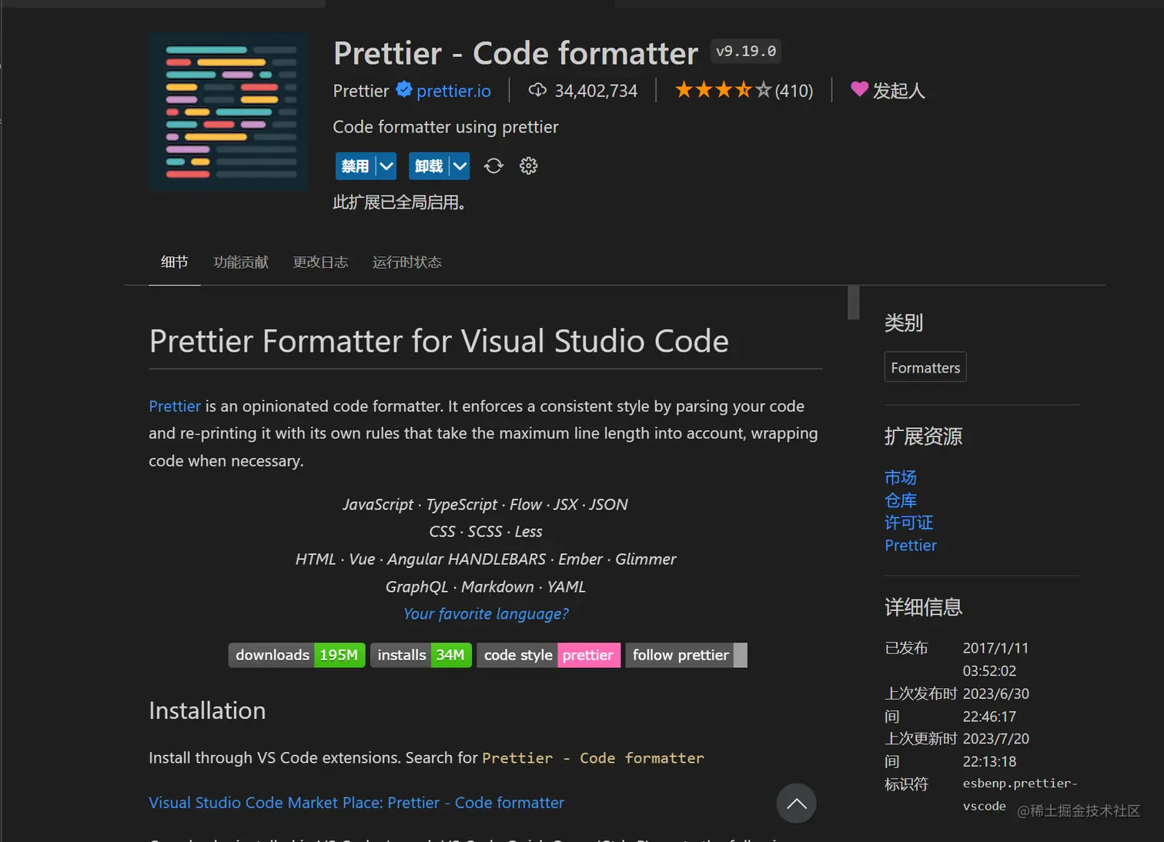
Task: Click the 禁用 disable button
Action: click(x=355, y=166)
